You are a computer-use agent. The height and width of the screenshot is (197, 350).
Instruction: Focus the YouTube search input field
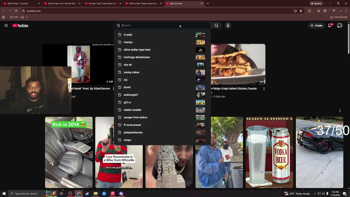[162, 25]
